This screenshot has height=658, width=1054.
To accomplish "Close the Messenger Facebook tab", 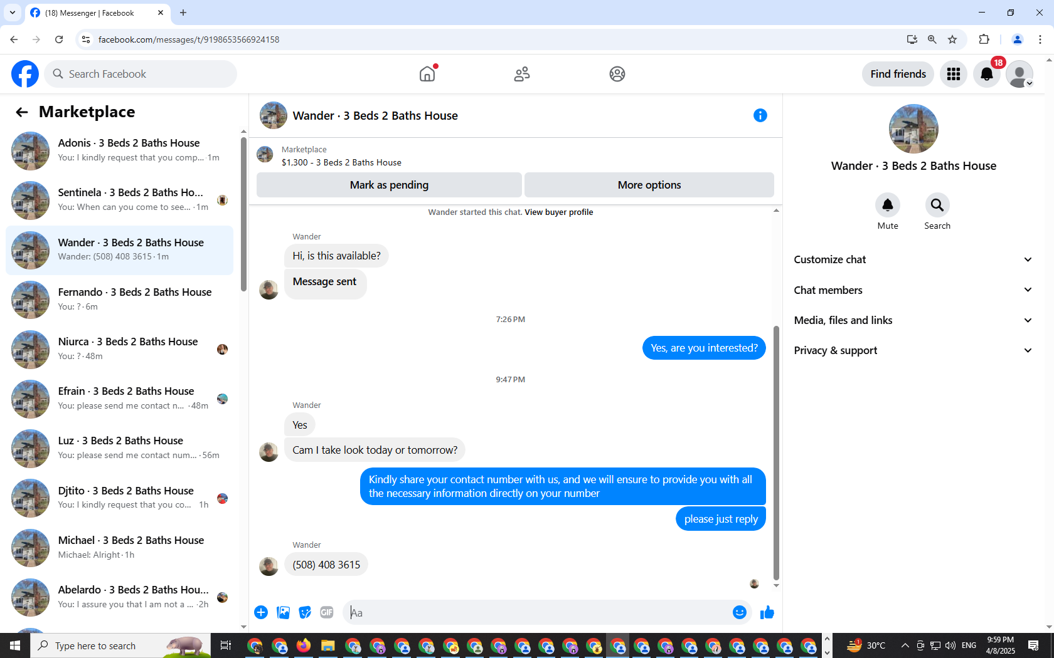I will tap(161, 13).
